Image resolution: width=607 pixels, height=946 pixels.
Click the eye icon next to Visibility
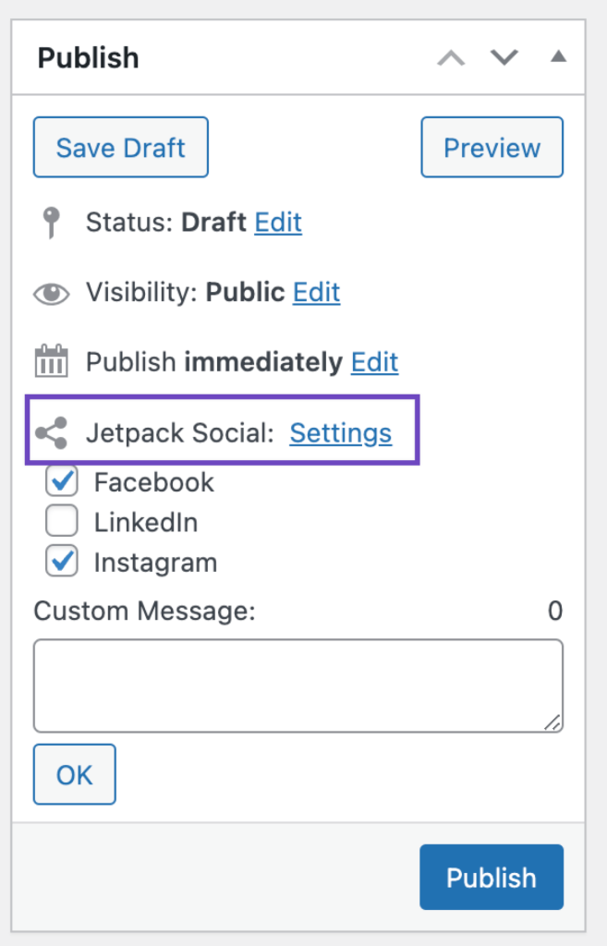coord(53,294)
